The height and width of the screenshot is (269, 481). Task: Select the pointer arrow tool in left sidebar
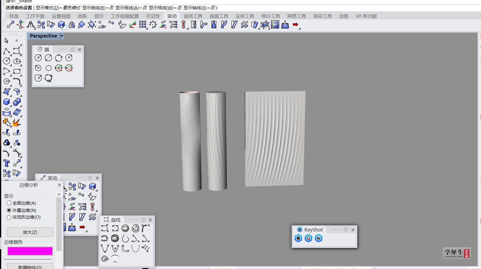point(7,40)
